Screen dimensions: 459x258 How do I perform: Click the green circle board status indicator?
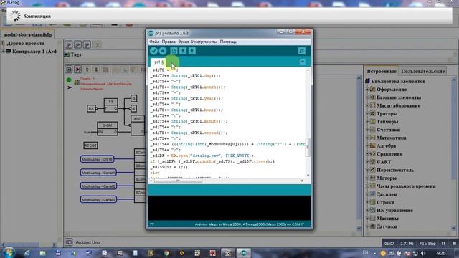69,80
